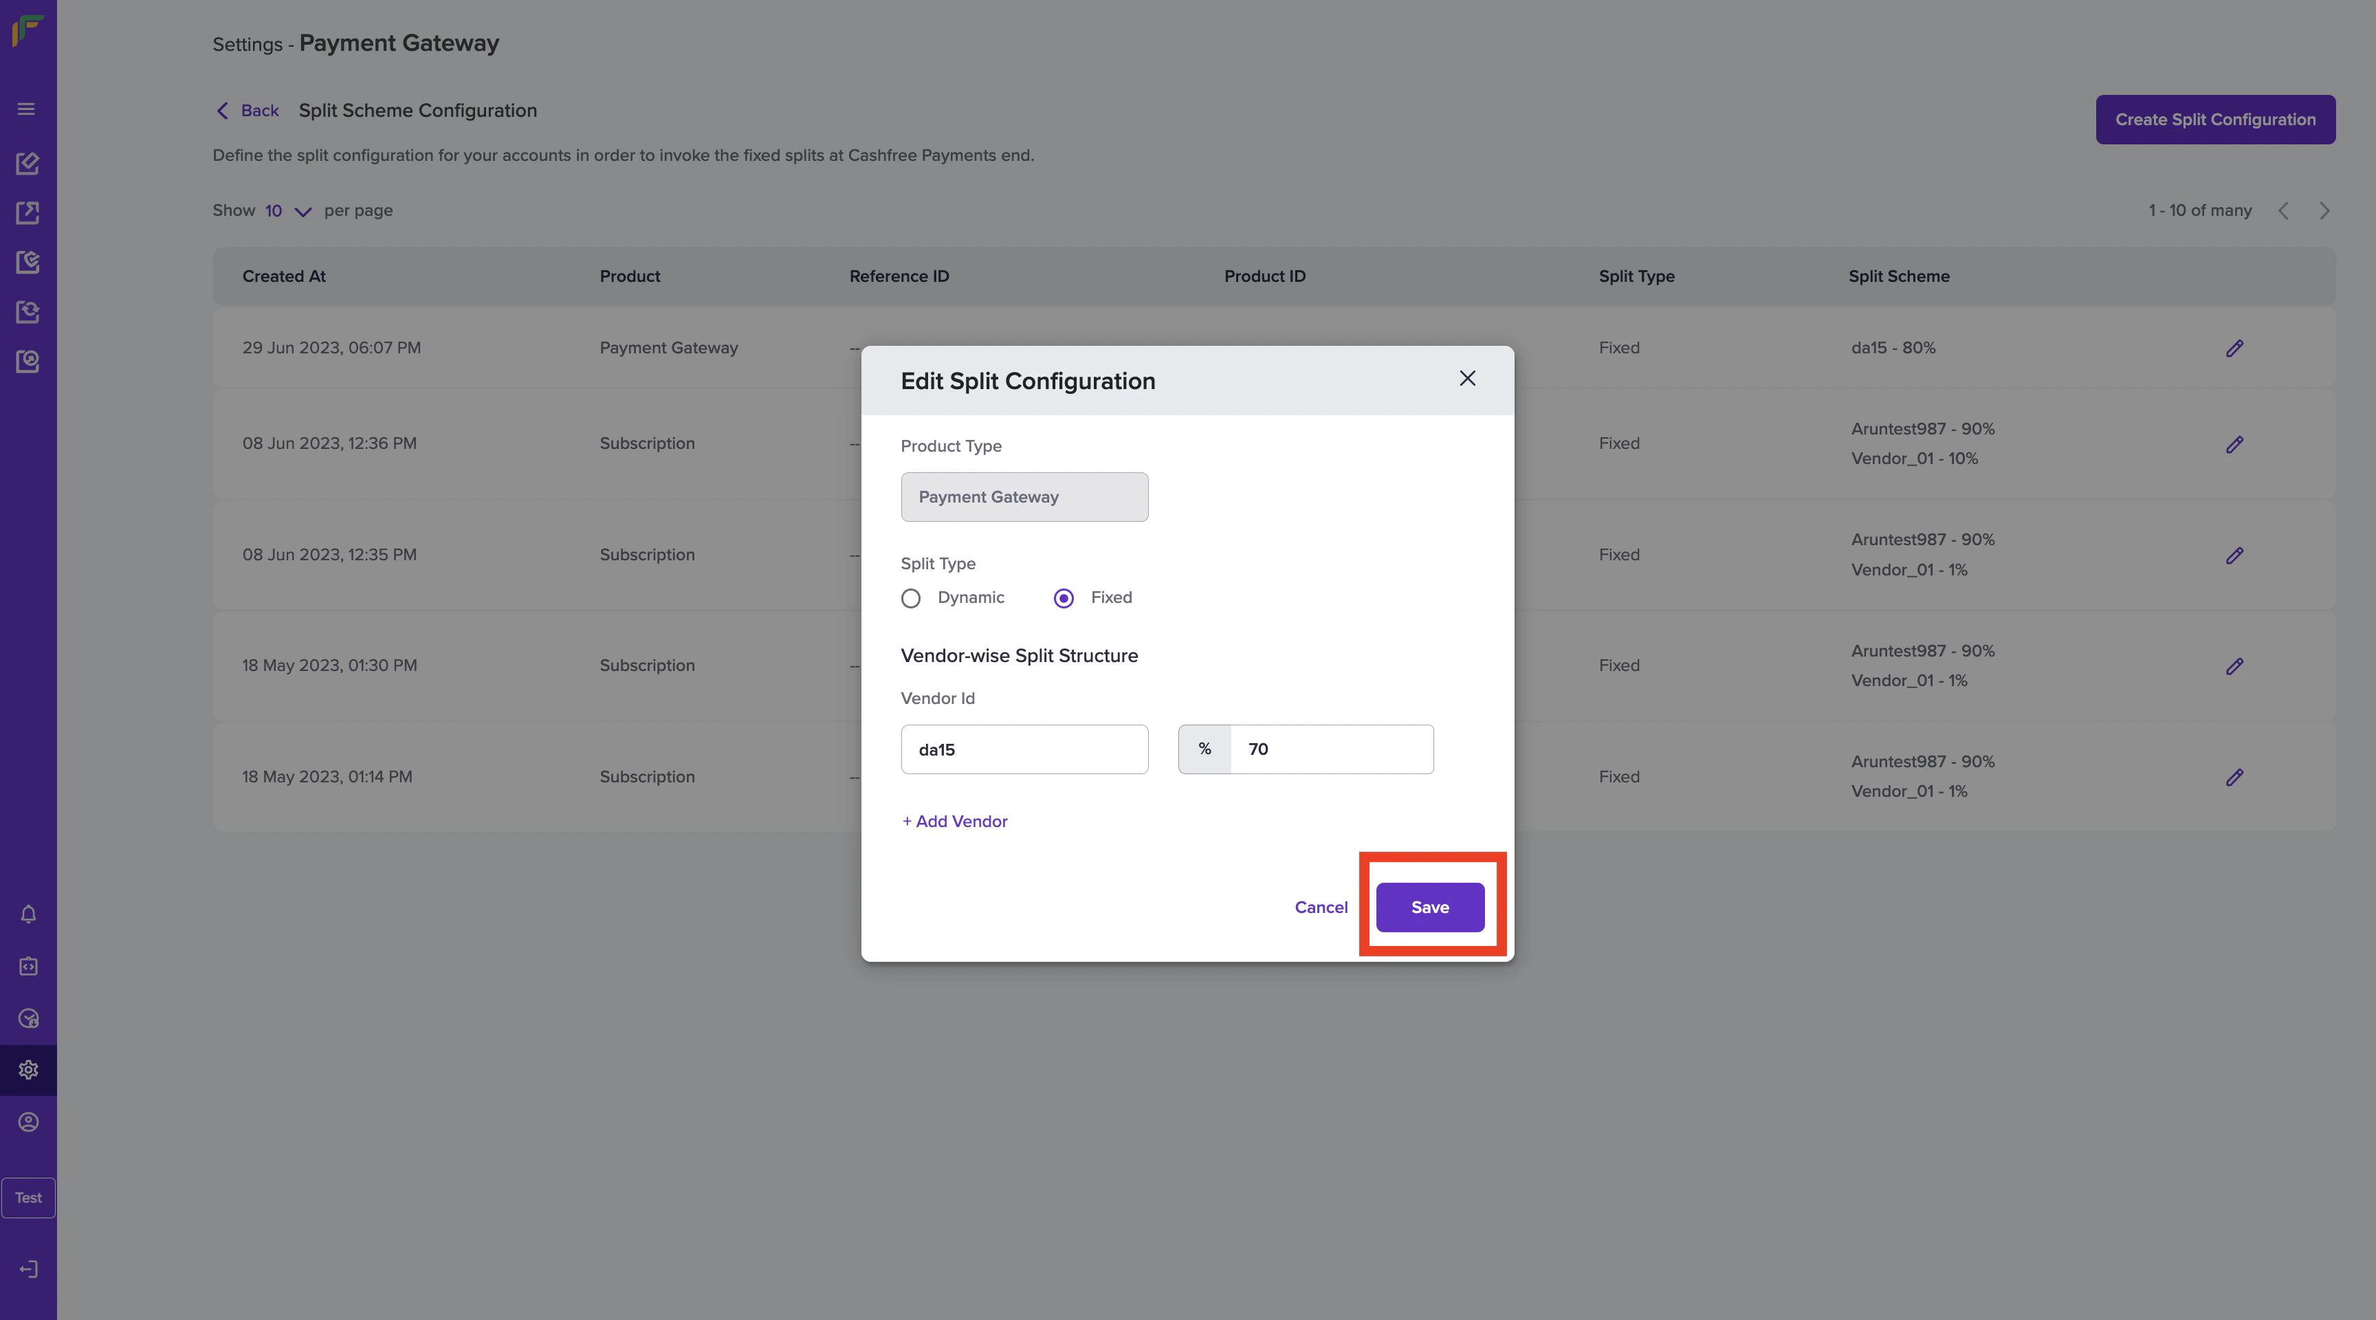Click the + Add Vendor link
The image size is (2376, 1320).
coord(955,821)
